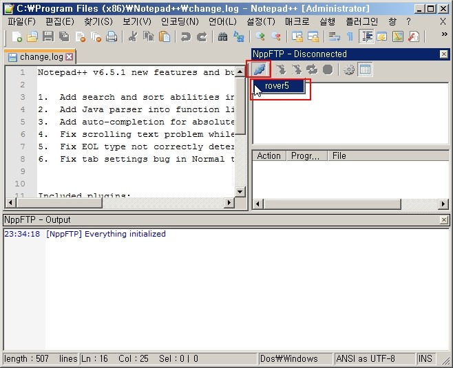
Task: Click the user-defined language dialog icon
Action: coord(382,36)
